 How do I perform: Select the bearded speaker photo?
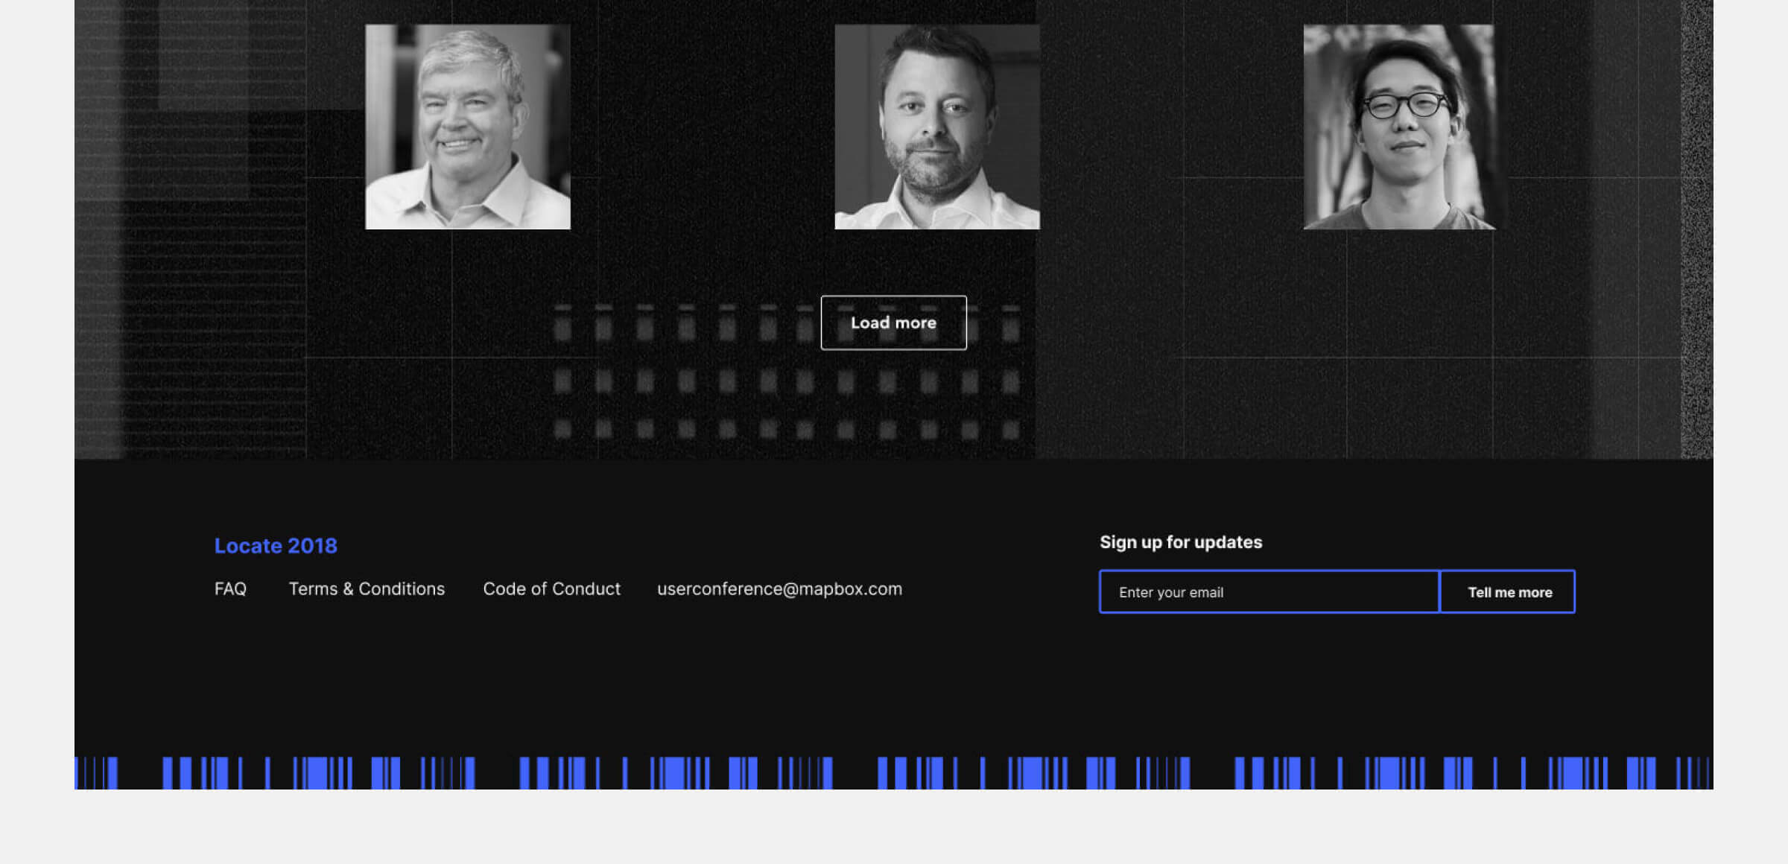click(x=937, y=127)
